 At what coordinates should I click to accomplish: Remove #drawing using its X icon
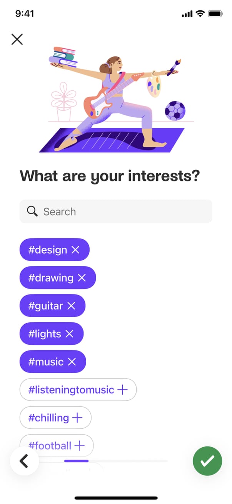tap(82, 278)
